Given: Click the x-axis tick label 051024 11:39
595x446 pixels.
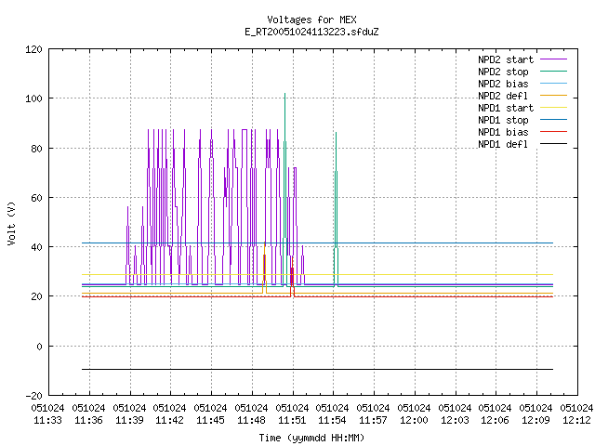Looking at the screenshot, I should click(x=129, y=413).
